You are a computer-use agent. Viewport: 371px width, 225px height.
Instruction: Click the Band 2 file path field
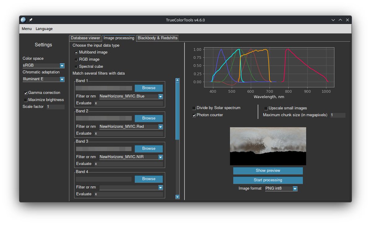tap(104, 118)
